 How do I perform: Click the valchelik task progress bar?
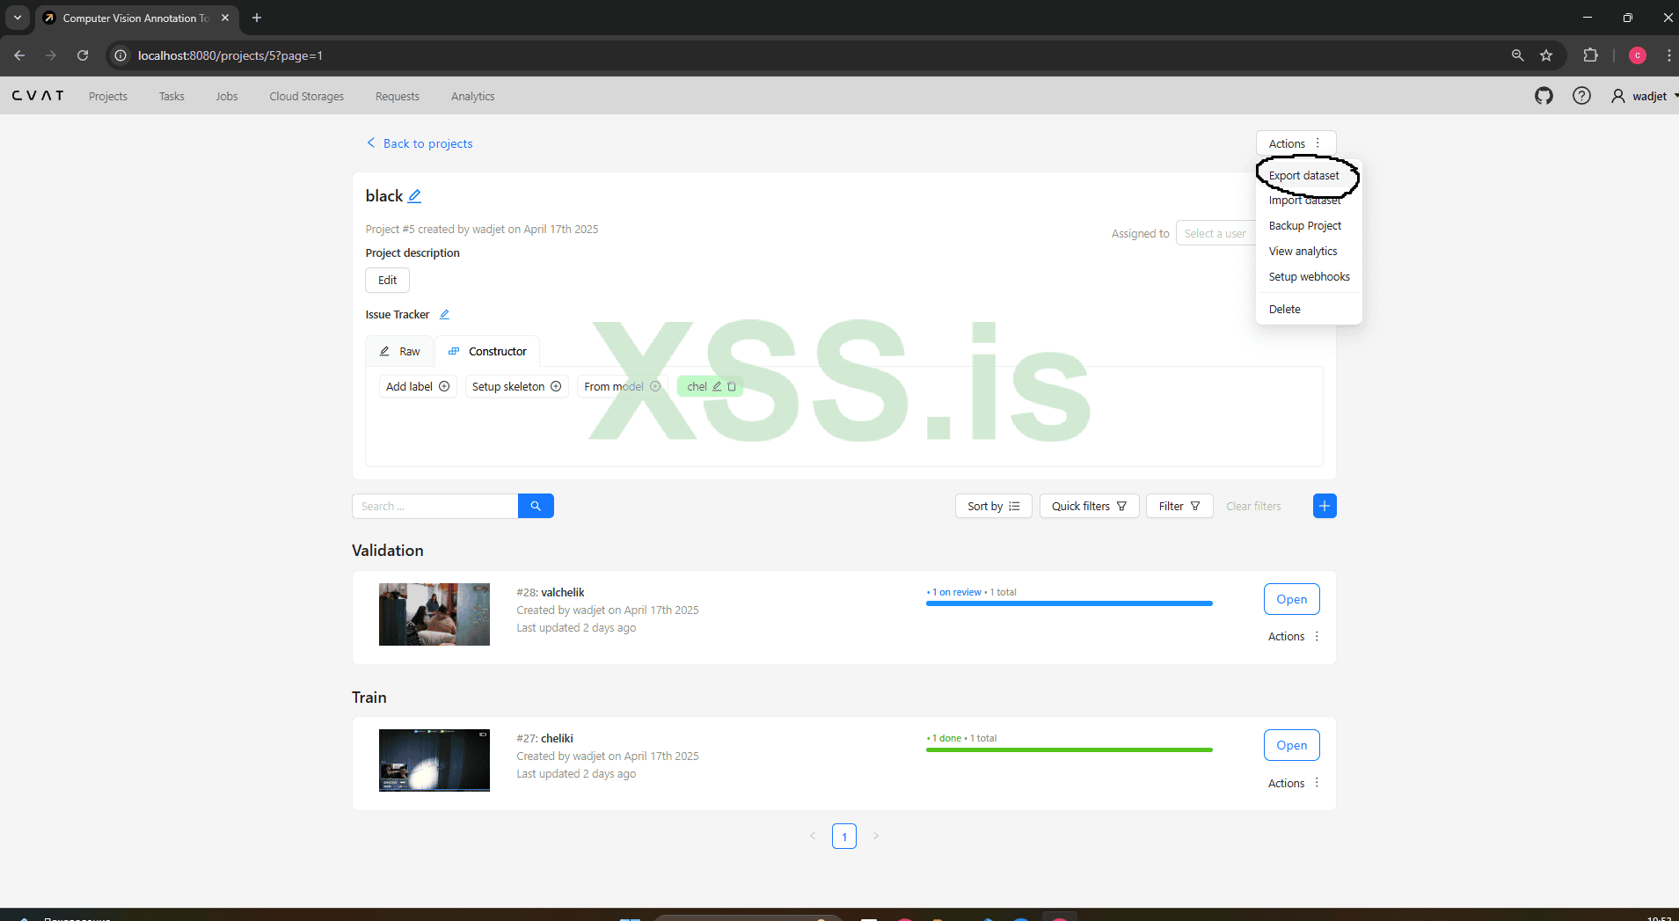point(1069,603)
